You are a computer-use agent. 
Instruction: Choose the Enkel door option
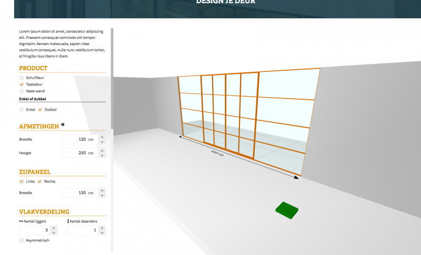tap(22, 110)
